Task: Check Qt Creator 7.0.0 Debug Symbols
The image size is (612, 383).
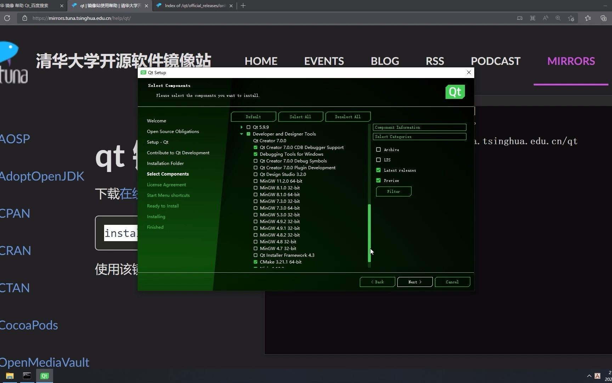Action: click(255, 161)
